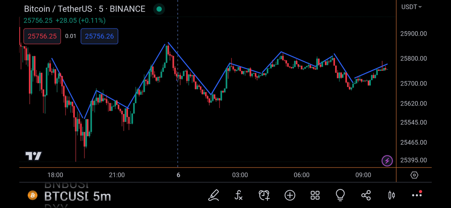Open the three-dot more menu
The image size is (451, 208).
[417, 195]
